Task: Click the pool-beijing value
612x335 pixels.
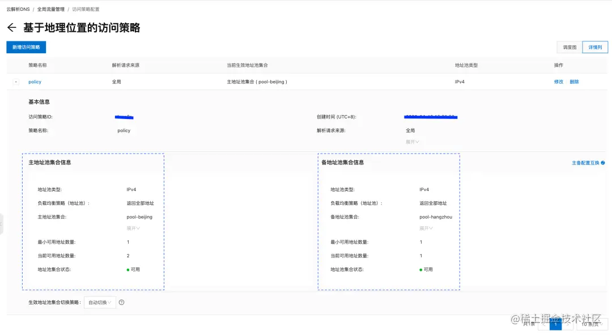Action: tap(139, 217)
